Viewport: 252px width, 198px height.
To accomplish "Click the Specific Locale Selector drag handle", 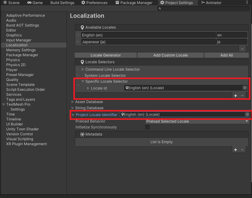I will (78, 85).
